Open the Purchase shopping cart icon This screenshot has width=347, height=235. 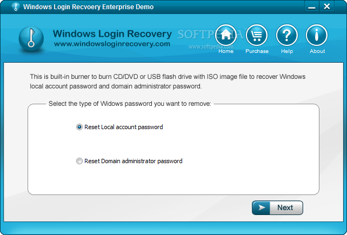(257, 36)
